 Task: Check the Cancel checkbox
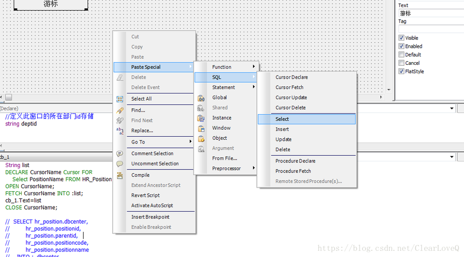[x=401, y=63]
